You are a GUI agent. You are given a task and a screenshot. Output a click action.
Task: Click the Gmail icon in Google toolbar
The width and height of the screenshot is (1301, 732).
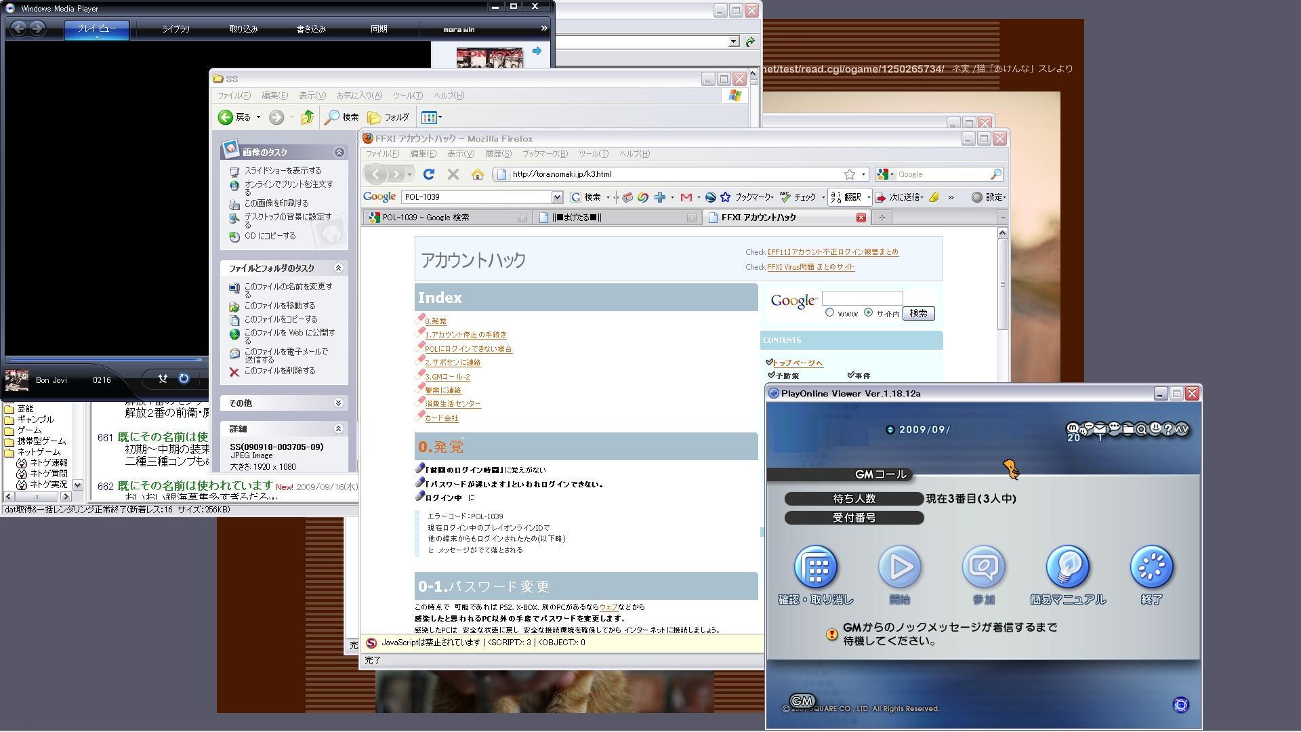686,197
